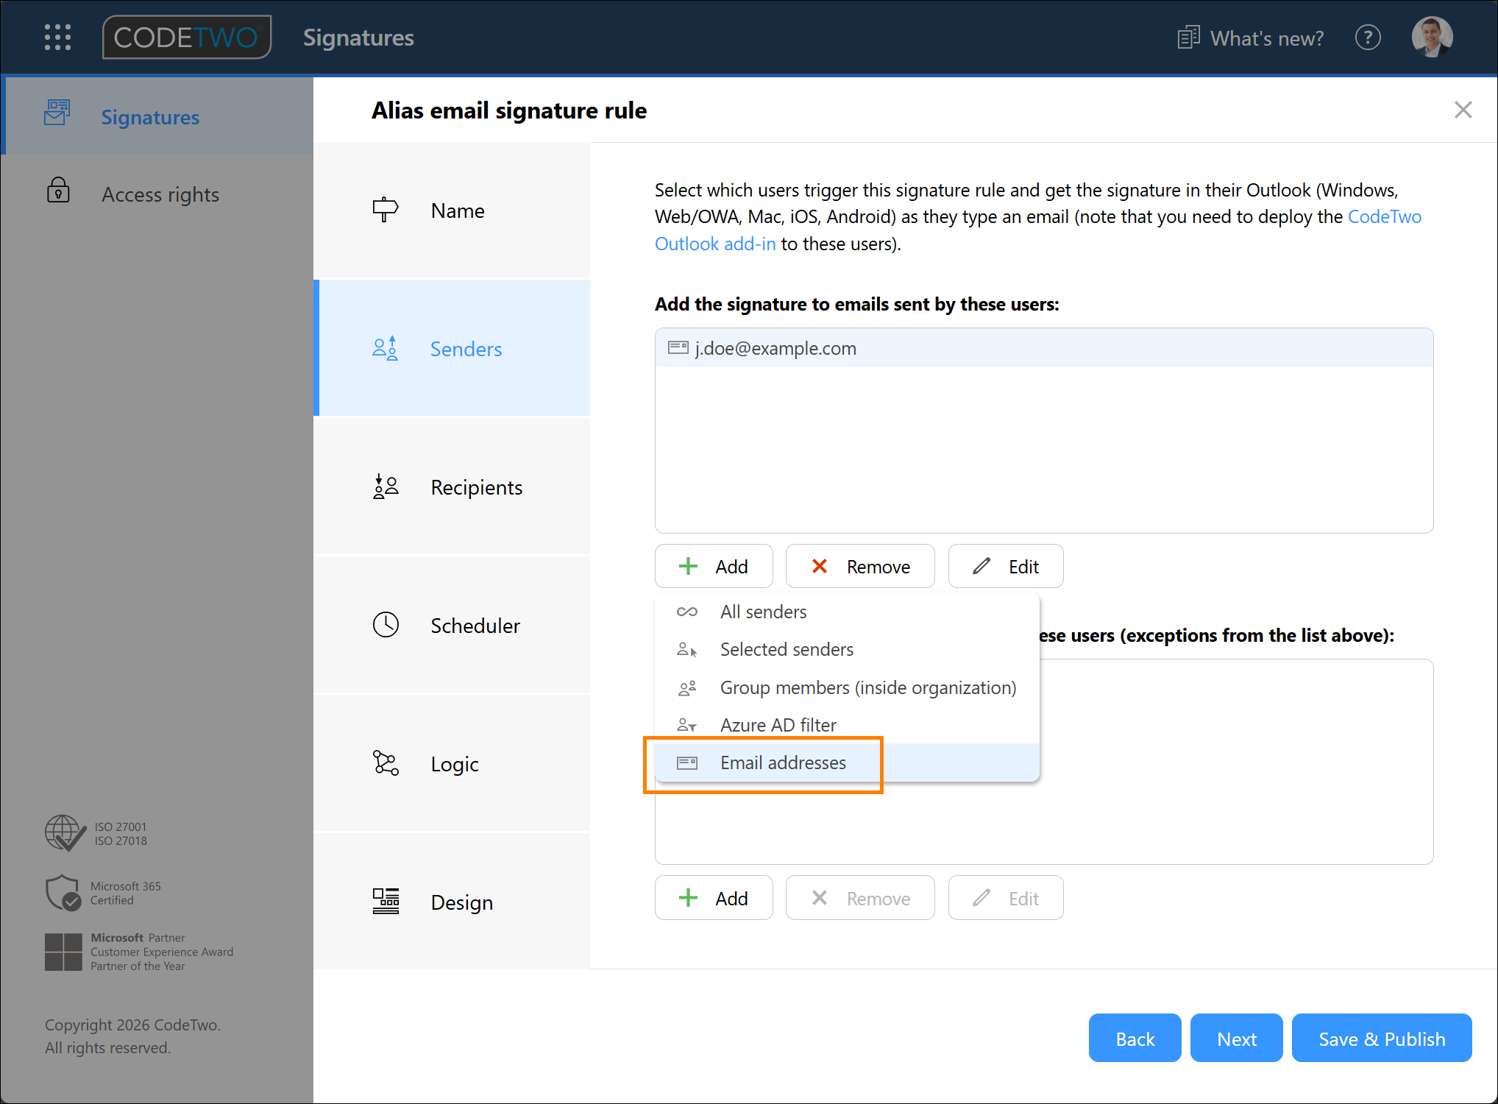This screenshot has height=1104, width=1498.
Task: Click the Access rights padlock icon
Action: coord(58,190)
